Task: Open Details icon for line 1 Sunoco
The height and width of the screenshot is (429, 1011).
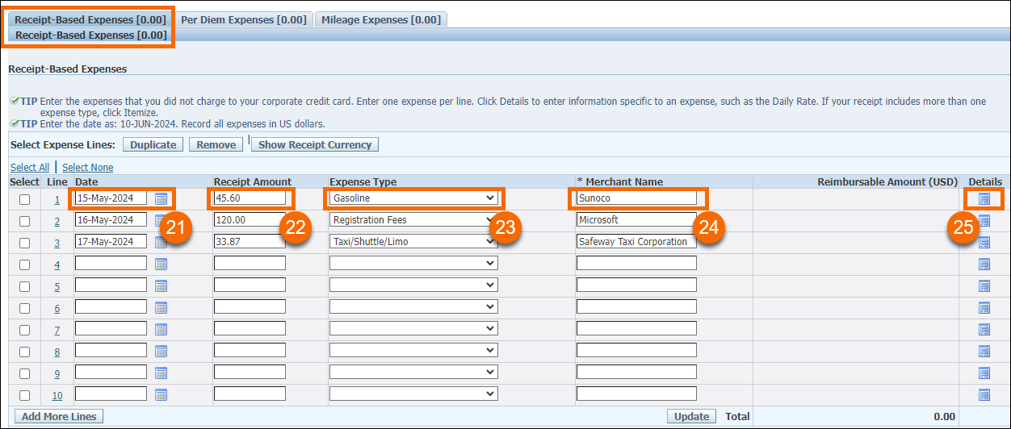Action: coord(984,198)
